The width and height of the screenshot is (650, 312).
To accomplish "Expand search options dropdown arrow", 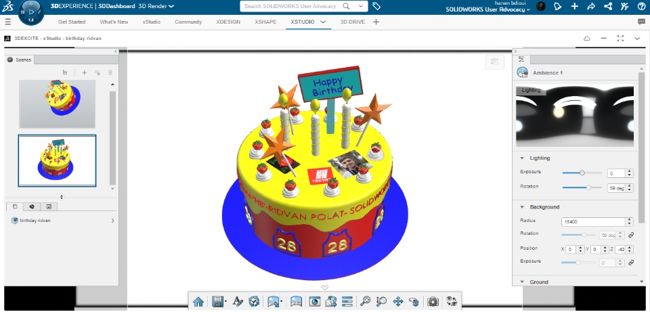I will (x=361, y=6).
